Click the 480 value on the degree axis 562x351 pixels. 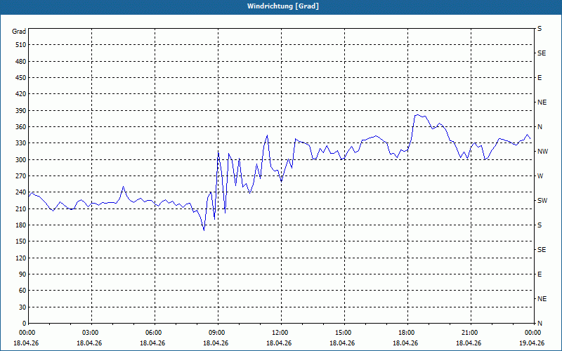pyautogui.click(x=21, y=61)
